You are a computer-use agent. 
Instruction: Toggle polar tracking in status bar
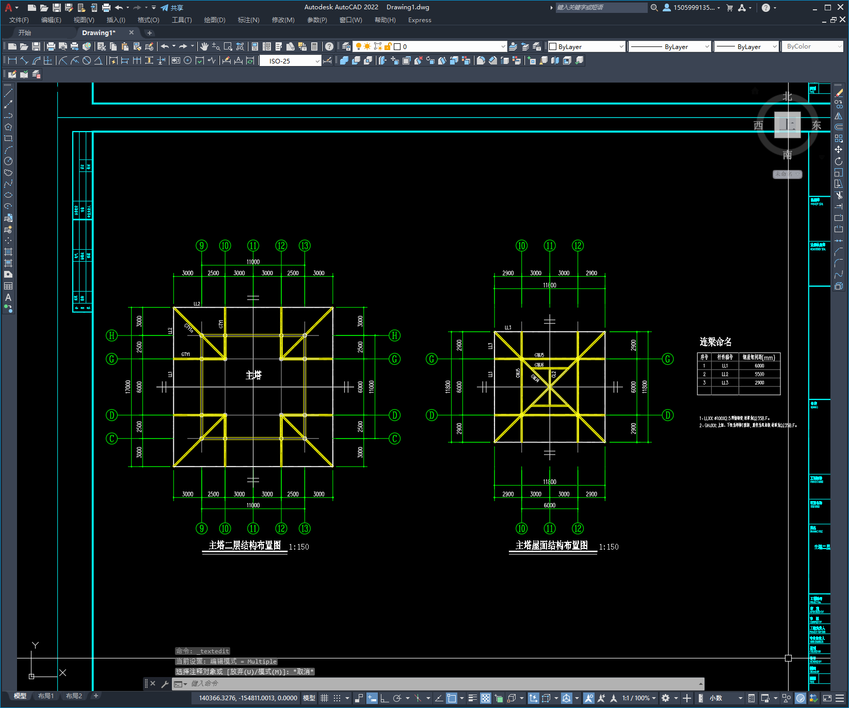(397, 698)
